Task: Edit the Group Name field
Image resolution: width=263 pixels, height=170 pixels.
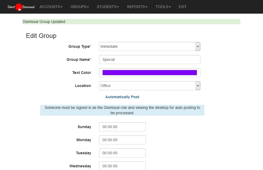Action: [150, 60]
